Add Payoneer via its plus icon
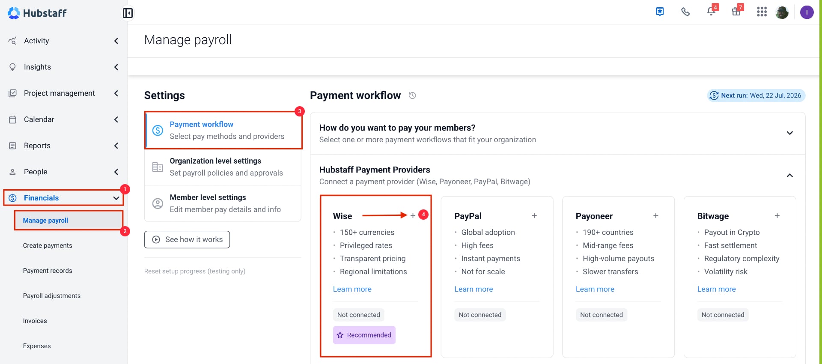This screenshot has width=822, height=364. coord(655,215)
